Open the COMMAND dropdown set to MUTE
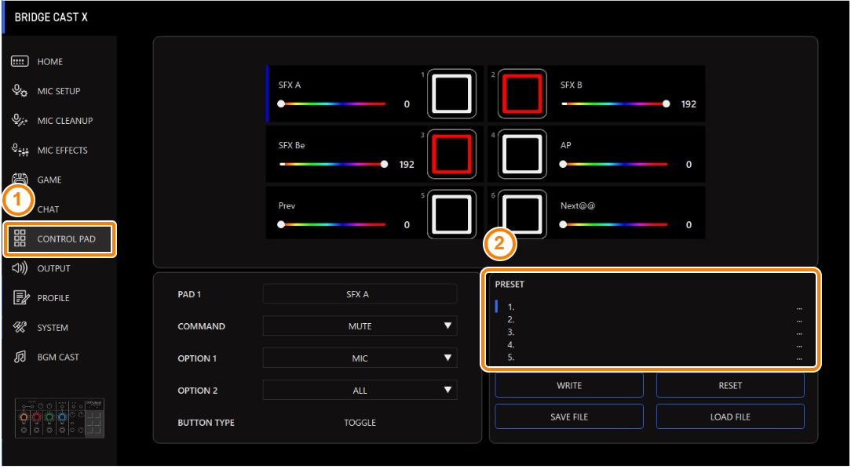851x469 pixels. click(360, 325)
